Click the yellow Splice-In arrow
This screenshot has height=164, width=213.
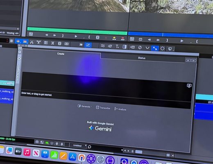114,38
